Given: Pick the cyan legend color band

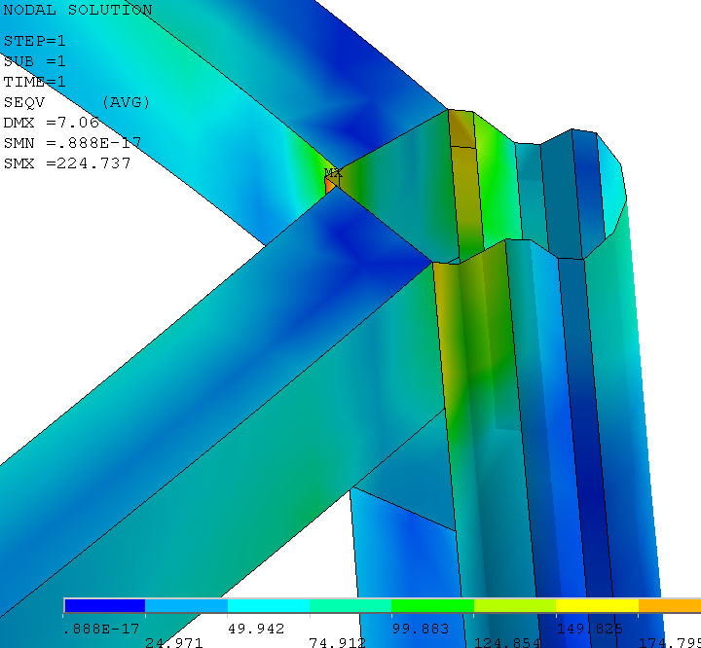Looking at the screenshot, I should [x=268, y=605].
